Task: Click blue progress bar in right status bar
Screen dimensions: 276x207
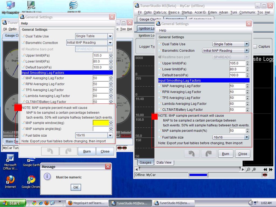Action: (198, 175)
